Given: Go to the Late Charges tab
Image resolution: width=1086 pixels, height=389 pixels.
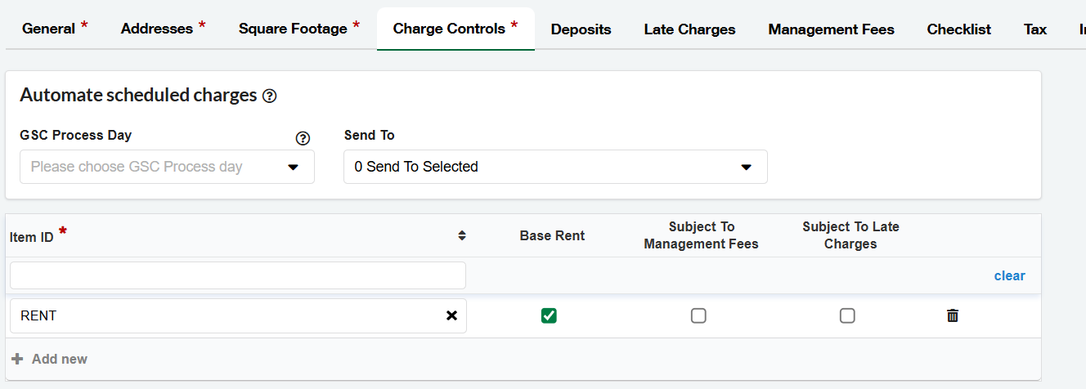Looking at the screenshot, I should [x=690, y=29].
